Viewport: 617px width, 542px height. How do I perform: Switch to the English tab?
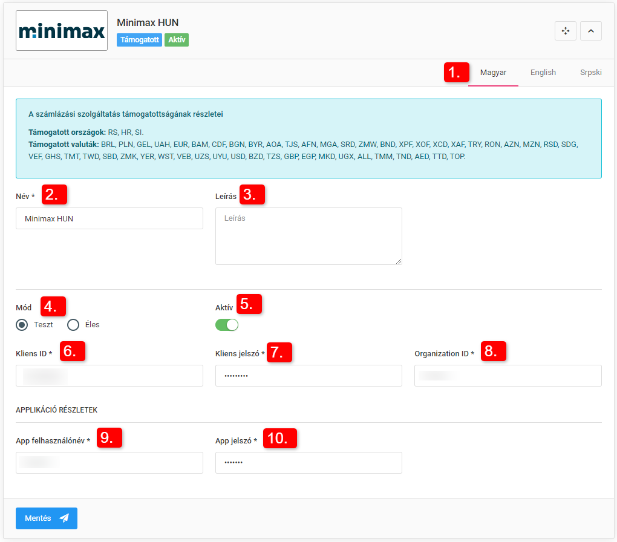click(543, 73)
